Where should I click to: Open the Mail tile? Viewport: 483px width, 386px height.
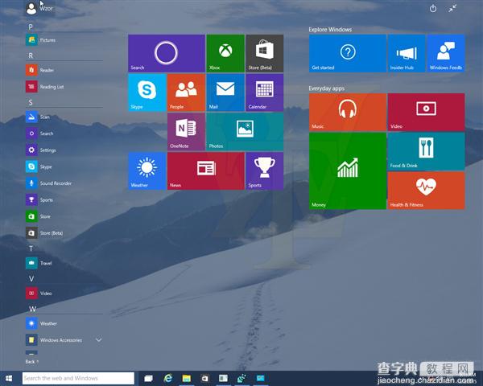pyautogui.click(x=225, y=92)
